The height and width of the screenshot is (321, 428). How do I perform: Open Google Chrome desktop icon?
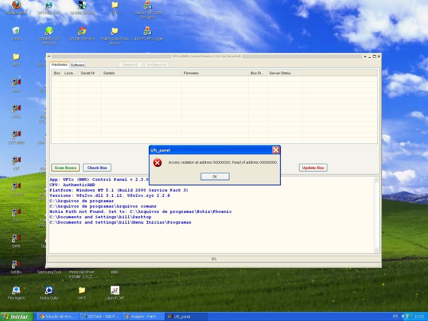click(x=82, y=34)
